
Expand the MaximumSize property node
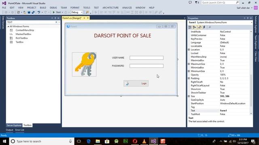point(189,64)
